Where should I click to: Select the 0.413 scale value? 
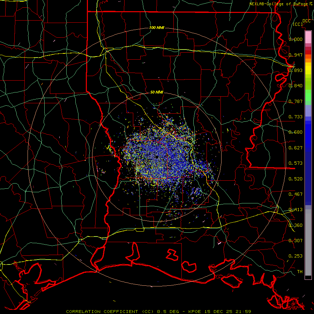(x=296, y=210)
